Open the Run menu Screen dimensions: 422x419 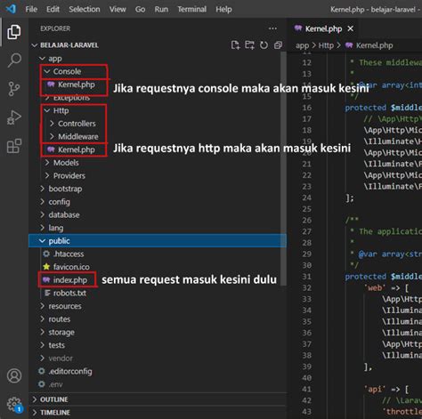point(161,9)
